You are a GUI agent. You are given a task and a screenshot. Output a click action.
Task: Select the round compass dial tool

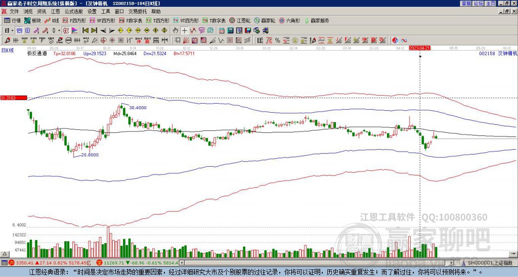coord(68,40)
